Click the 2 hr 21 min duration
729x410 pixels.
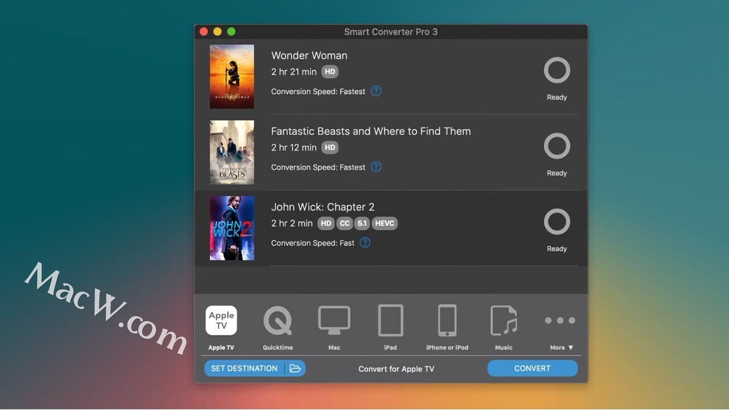pos(294,72)
